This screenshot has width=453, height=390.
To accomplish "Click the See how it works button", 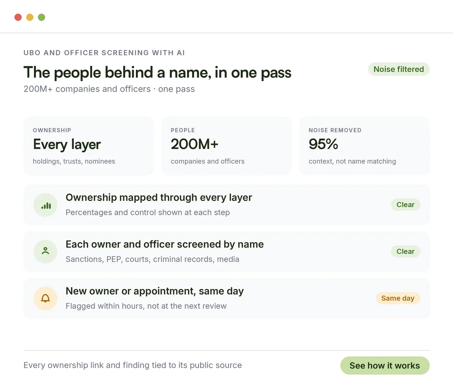I will (x=385, y=365).
